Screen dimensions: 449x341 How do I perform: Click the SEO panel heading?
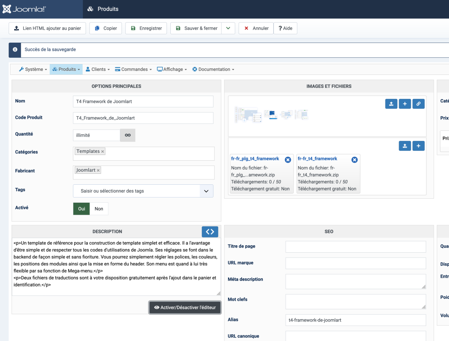click(x=329, y=231)
